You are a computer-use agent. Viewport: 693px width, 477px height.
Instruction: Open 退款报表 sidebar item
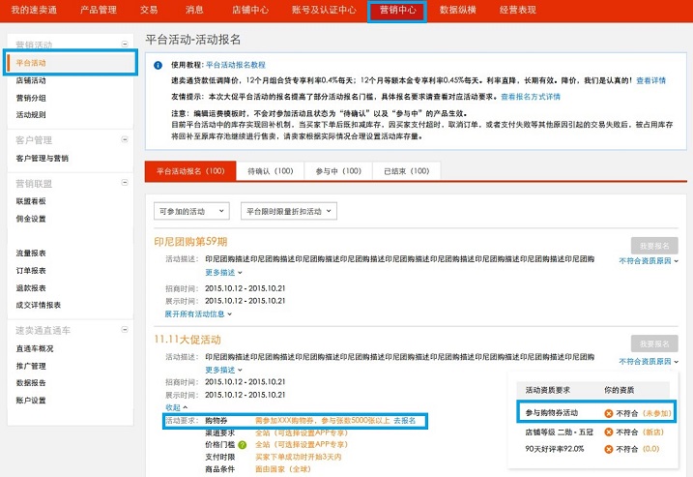tap(31, 287)
